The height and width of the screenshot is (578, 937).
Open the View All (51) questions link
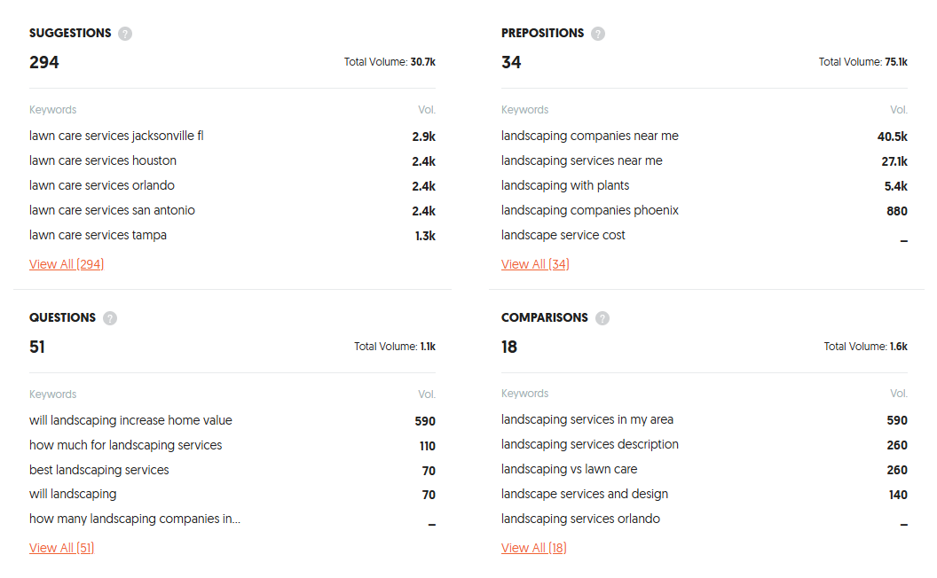point(61,548)
